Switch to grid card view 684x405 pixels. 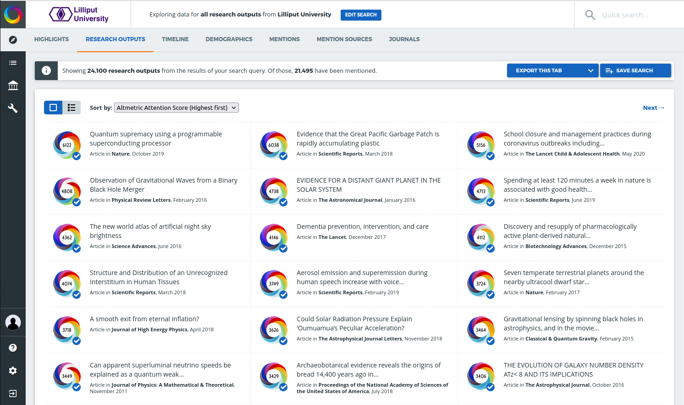[x=53, y=108]
